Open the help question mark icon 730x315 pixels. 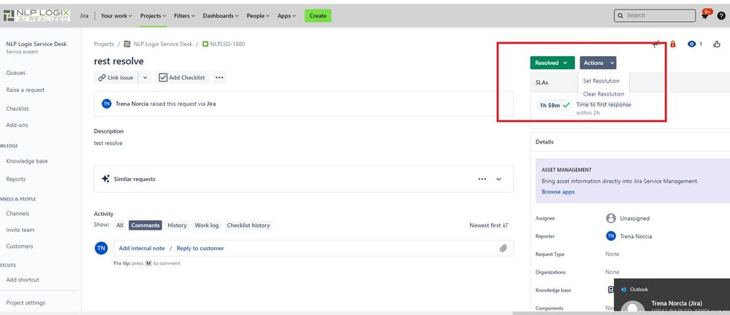(721, 16)
